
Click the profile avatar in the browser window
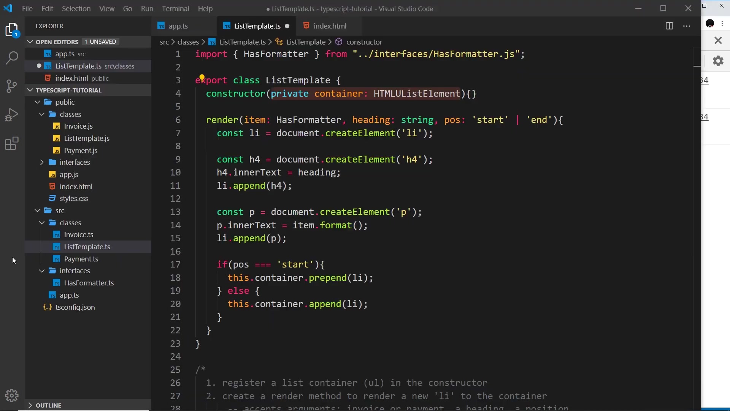click(710, 23)
